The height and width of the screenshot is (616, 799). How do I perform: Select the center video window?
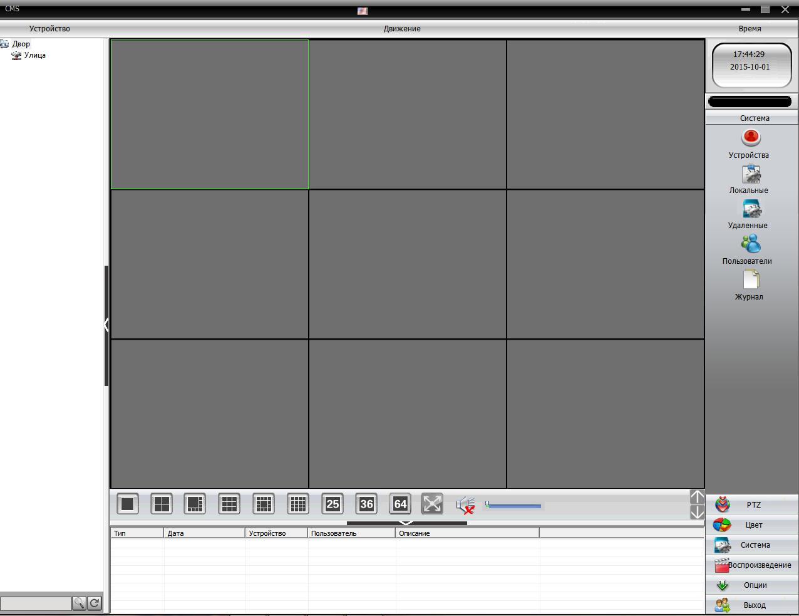[408, 264]
